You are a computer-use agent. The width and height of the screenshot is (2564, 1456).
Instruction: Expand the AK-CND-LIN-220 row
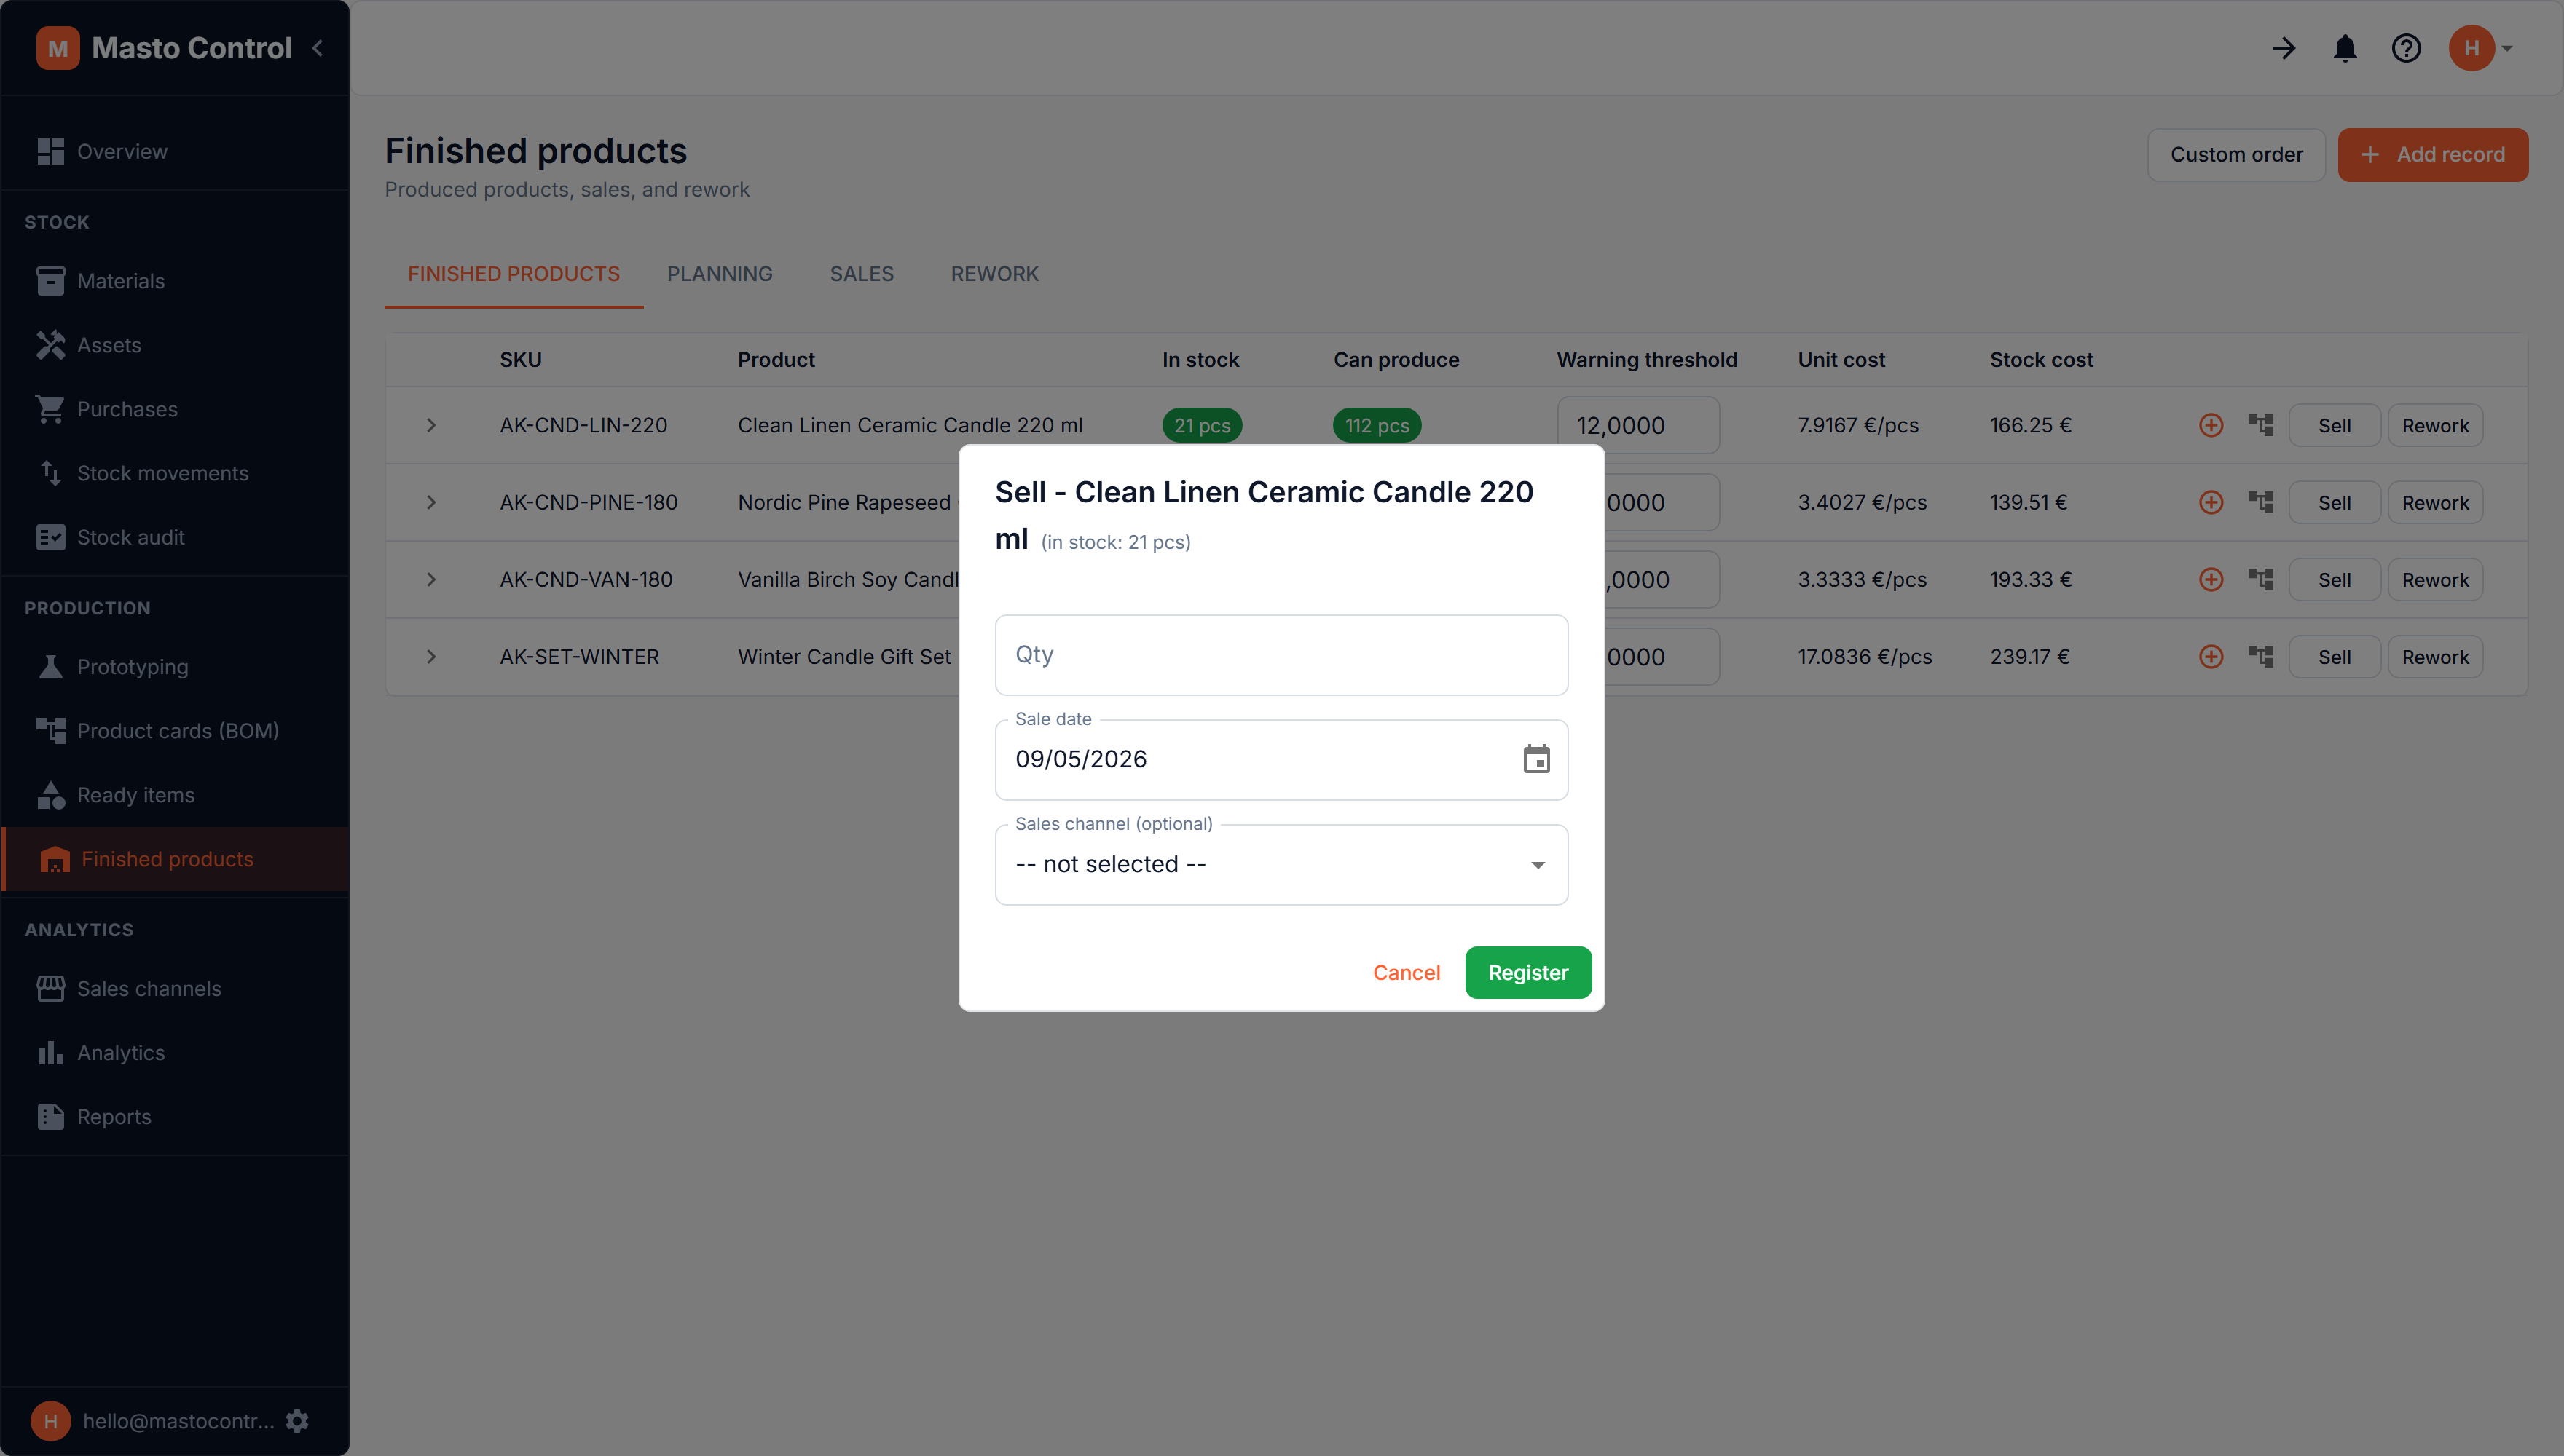[431, 425]
